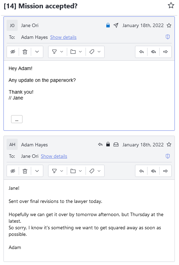This screenshot has height=265, width=179.
Task: Click the JO sender avatar
Action: click(x=12, y=25)
